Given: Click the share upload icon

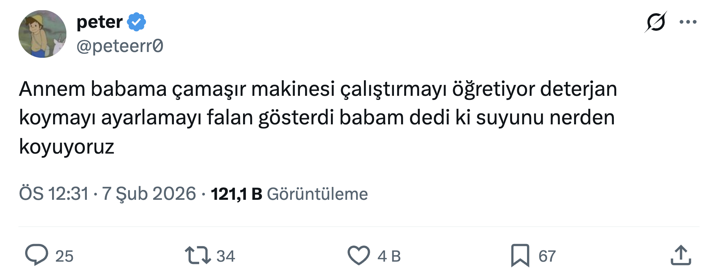Looking at the screenshot, I should pos(681,255).
